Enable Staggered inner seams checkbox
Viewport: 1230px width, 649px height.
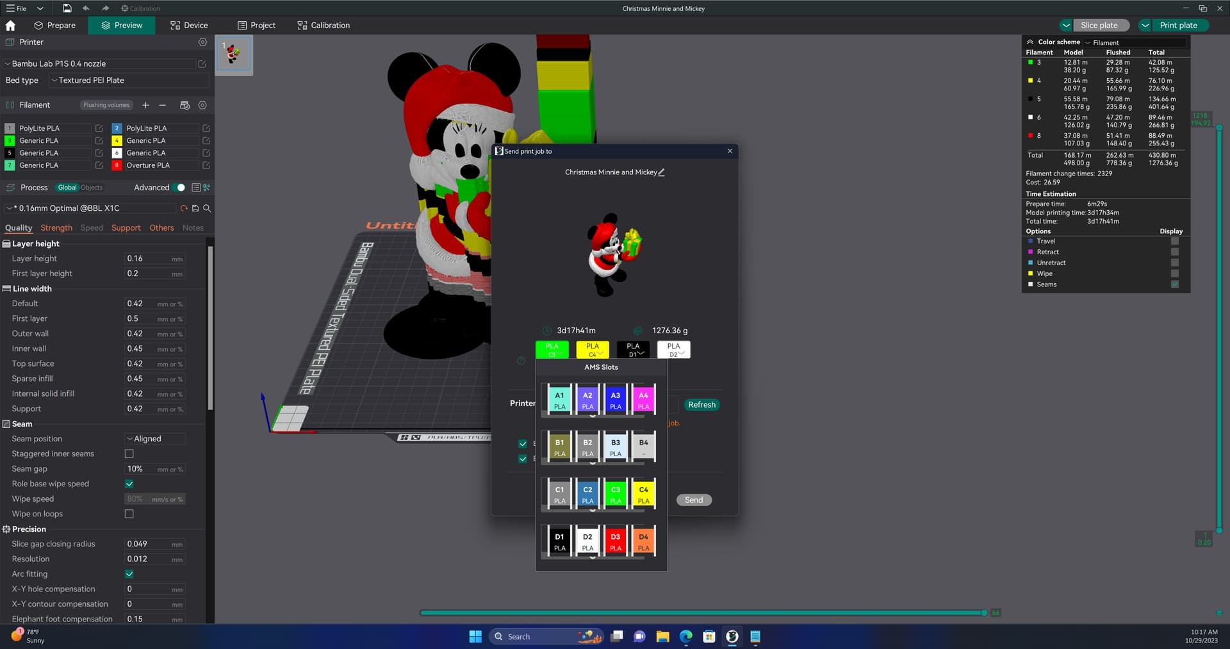coord(129,454)
